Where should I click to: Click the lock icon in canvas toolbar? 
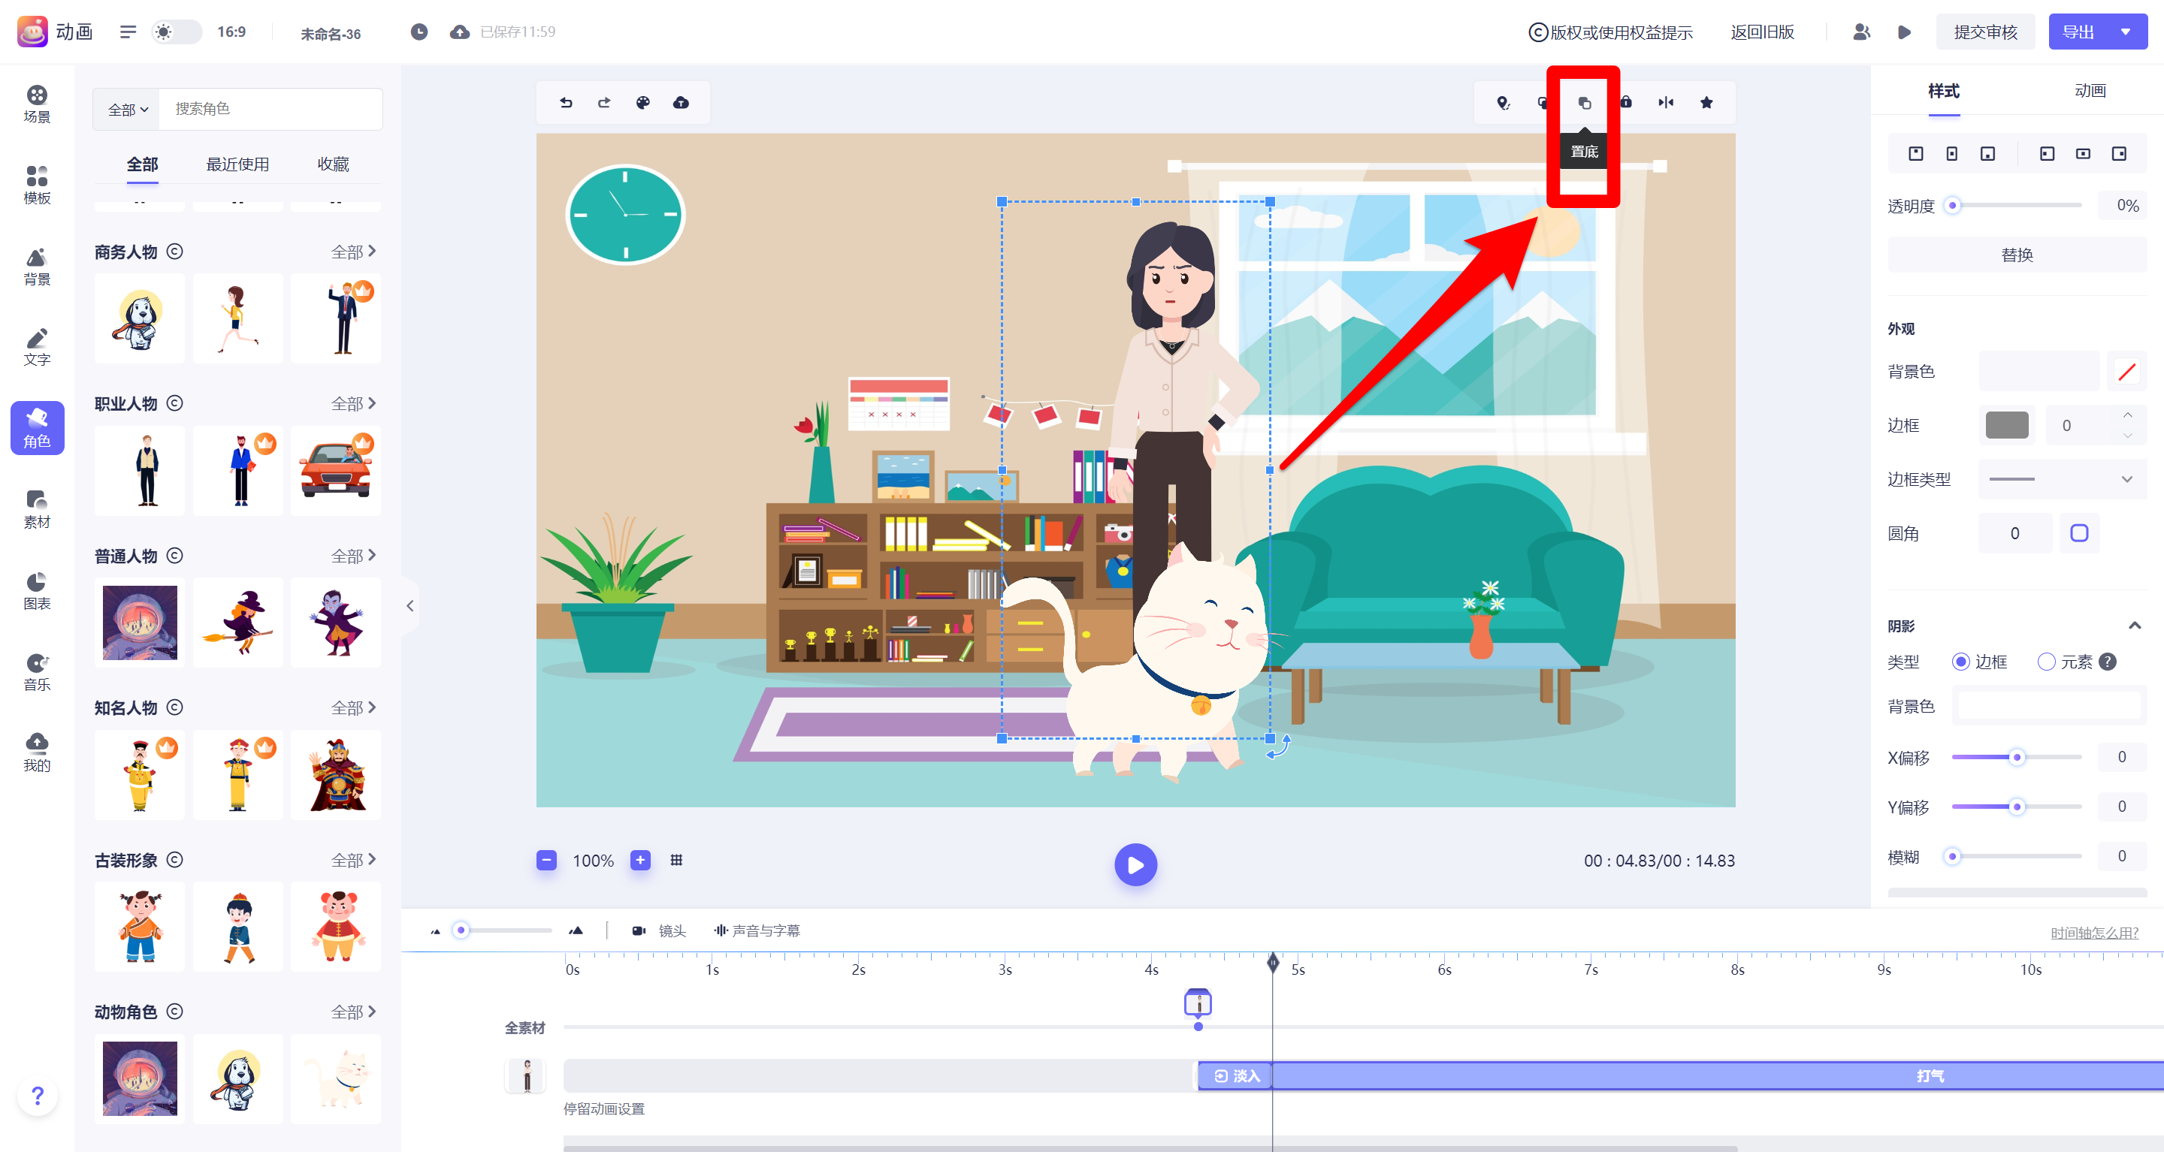tap(1626, 102)
